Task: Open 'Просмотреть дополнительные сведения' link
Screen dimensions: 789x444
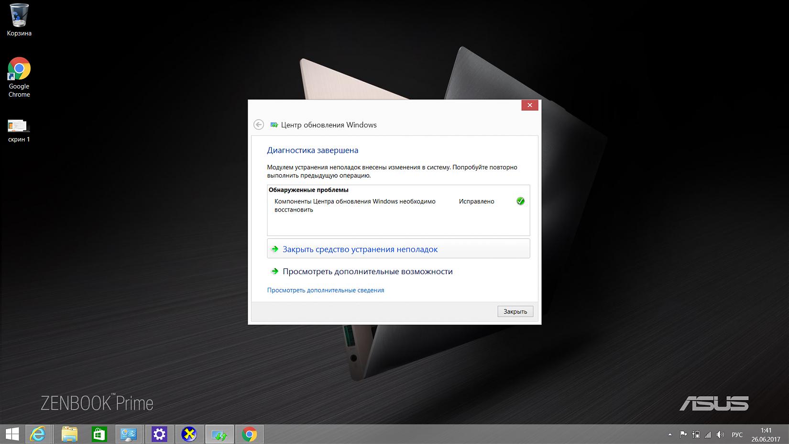Action: [x=325, y=290]
